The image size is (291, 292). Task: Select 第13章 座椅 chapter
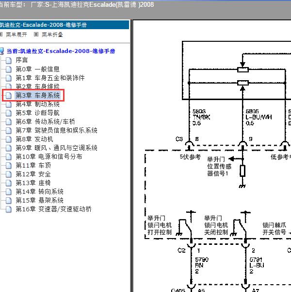pyautogui.click(x=33, y=183)
